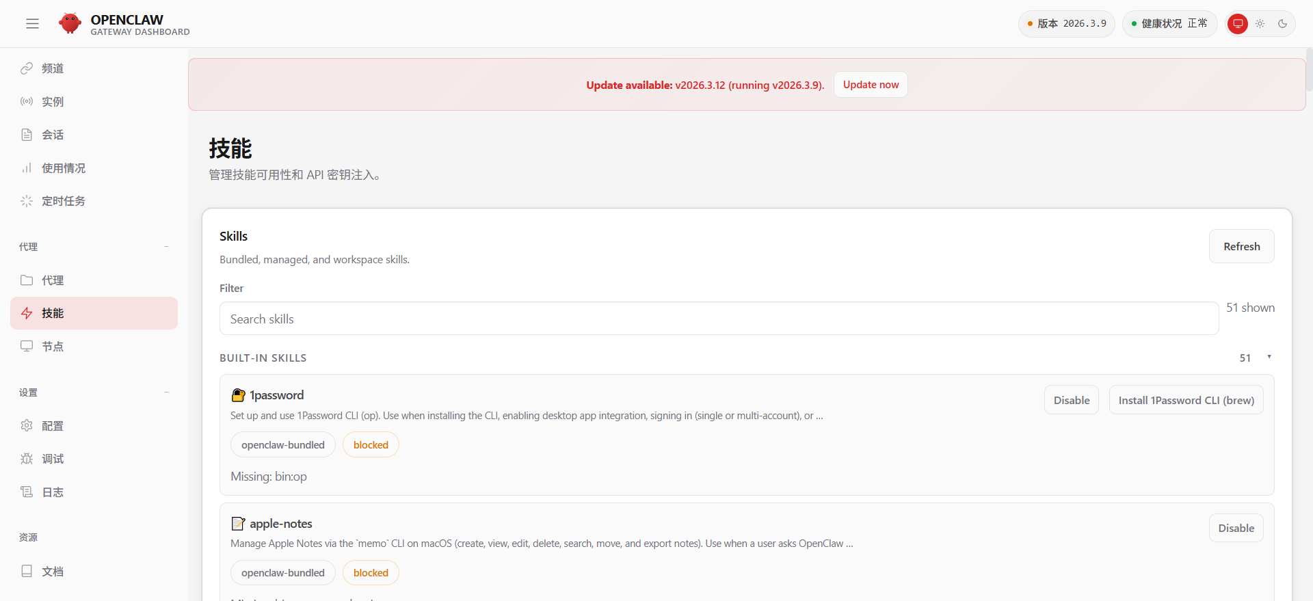This screenshot has height=601, width=1313.
Task: Open 实例 via its broadcast icon
Action: click(x=27, y=101)
